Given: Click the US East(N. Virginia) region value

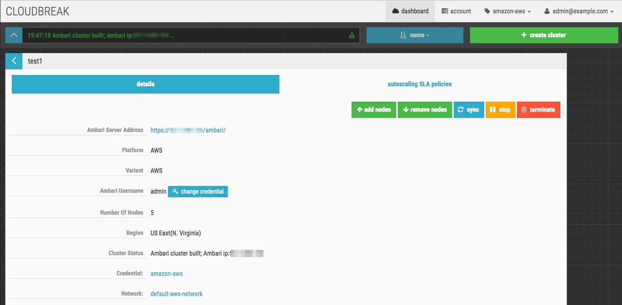Looking at the screenshot, I should 176,233.
